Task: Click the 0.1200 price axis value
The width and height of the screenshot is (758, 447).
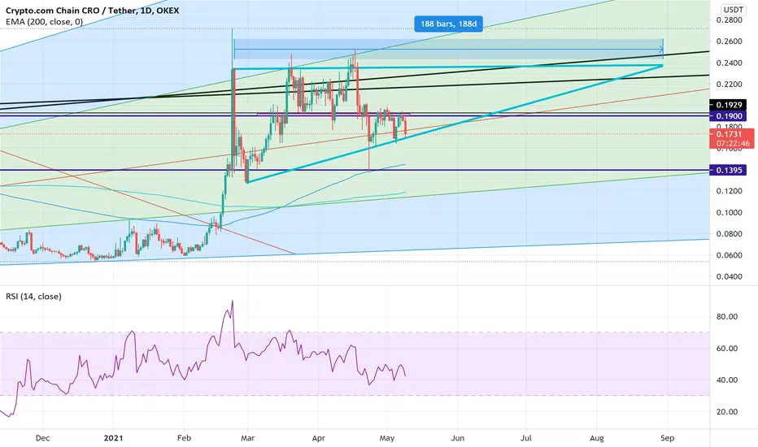Action: [729, 191]
